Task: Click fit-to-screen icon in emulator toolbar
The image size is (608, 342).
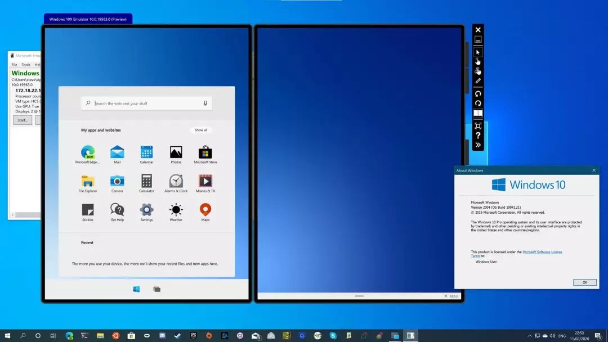Action: (x=478, y=126)
